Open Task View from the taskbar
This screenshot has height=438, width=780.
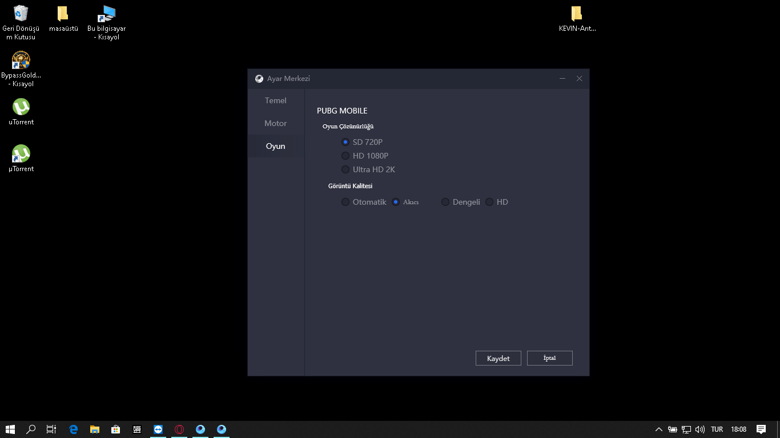point(51,429)
